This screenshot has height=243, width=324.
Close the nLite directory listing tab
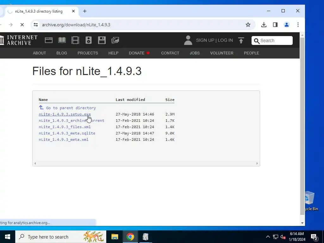point(73,11)
